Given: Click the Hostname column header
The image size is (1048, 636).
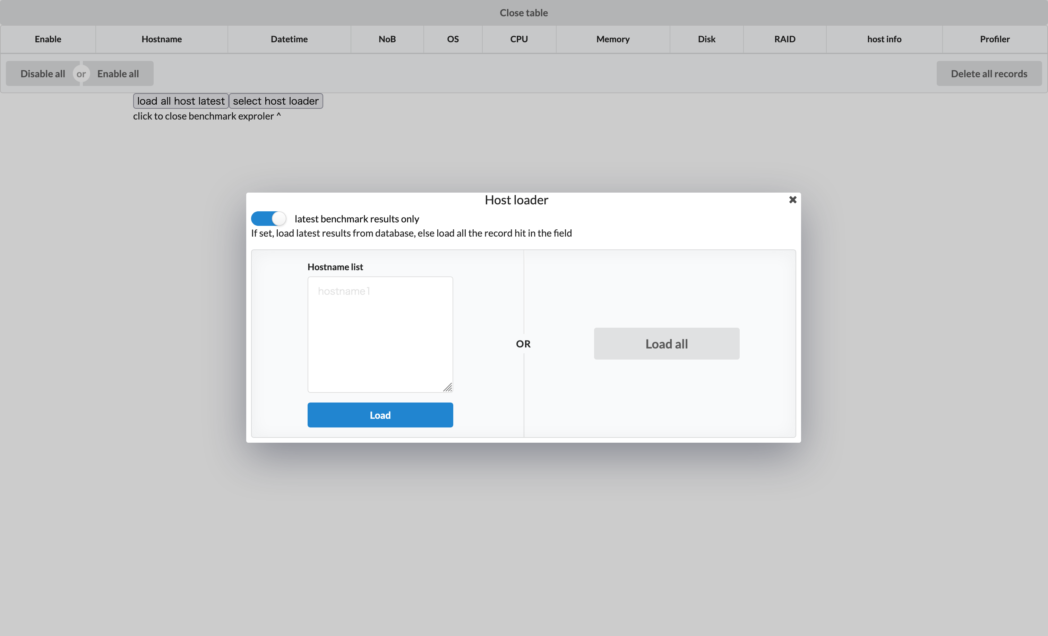Looking at the screenshot, I should coord(162,39).
